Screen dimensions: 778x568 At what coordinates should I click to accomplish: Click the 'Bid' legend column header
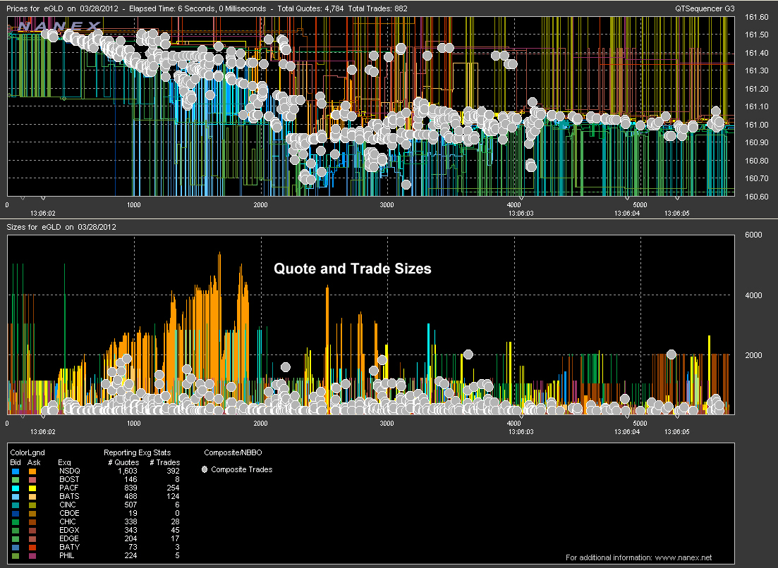click(16, 462)
